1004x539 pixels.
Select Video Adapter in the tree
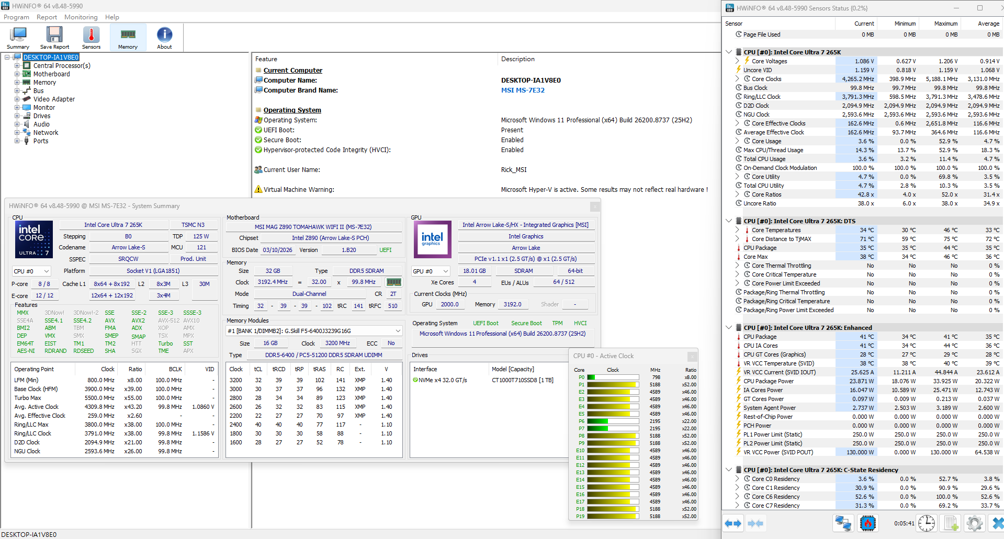pyautogui.click(x=54, y=99)
